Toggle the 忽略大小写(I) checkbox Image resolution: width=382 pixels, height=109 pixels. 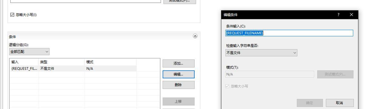[12, 15]
